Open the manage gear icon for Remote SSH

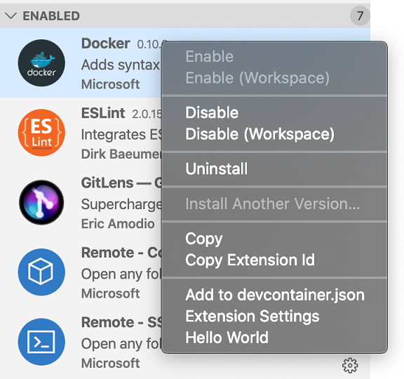[350, 366]
